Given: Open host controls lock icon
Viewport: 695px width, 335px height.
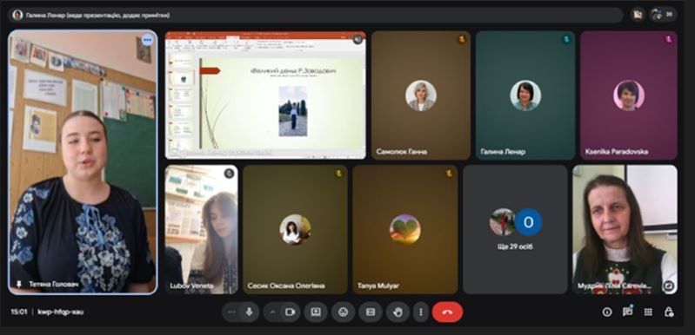Looking at the screenshot, I should point(668,312).
